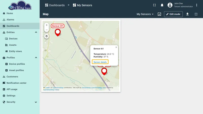Toggle fullscreen from the top bar
The image size is (203, 114).
pyautogui.click(x=155, y=5)
